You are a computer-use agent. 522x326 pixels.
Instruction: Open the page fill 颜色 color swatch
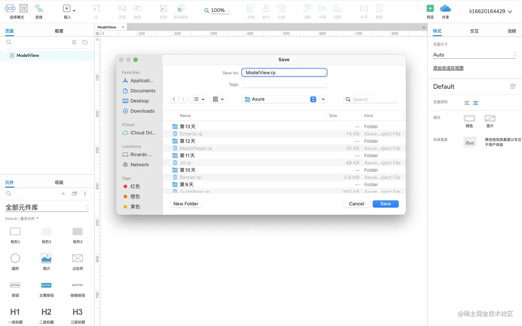469,118
